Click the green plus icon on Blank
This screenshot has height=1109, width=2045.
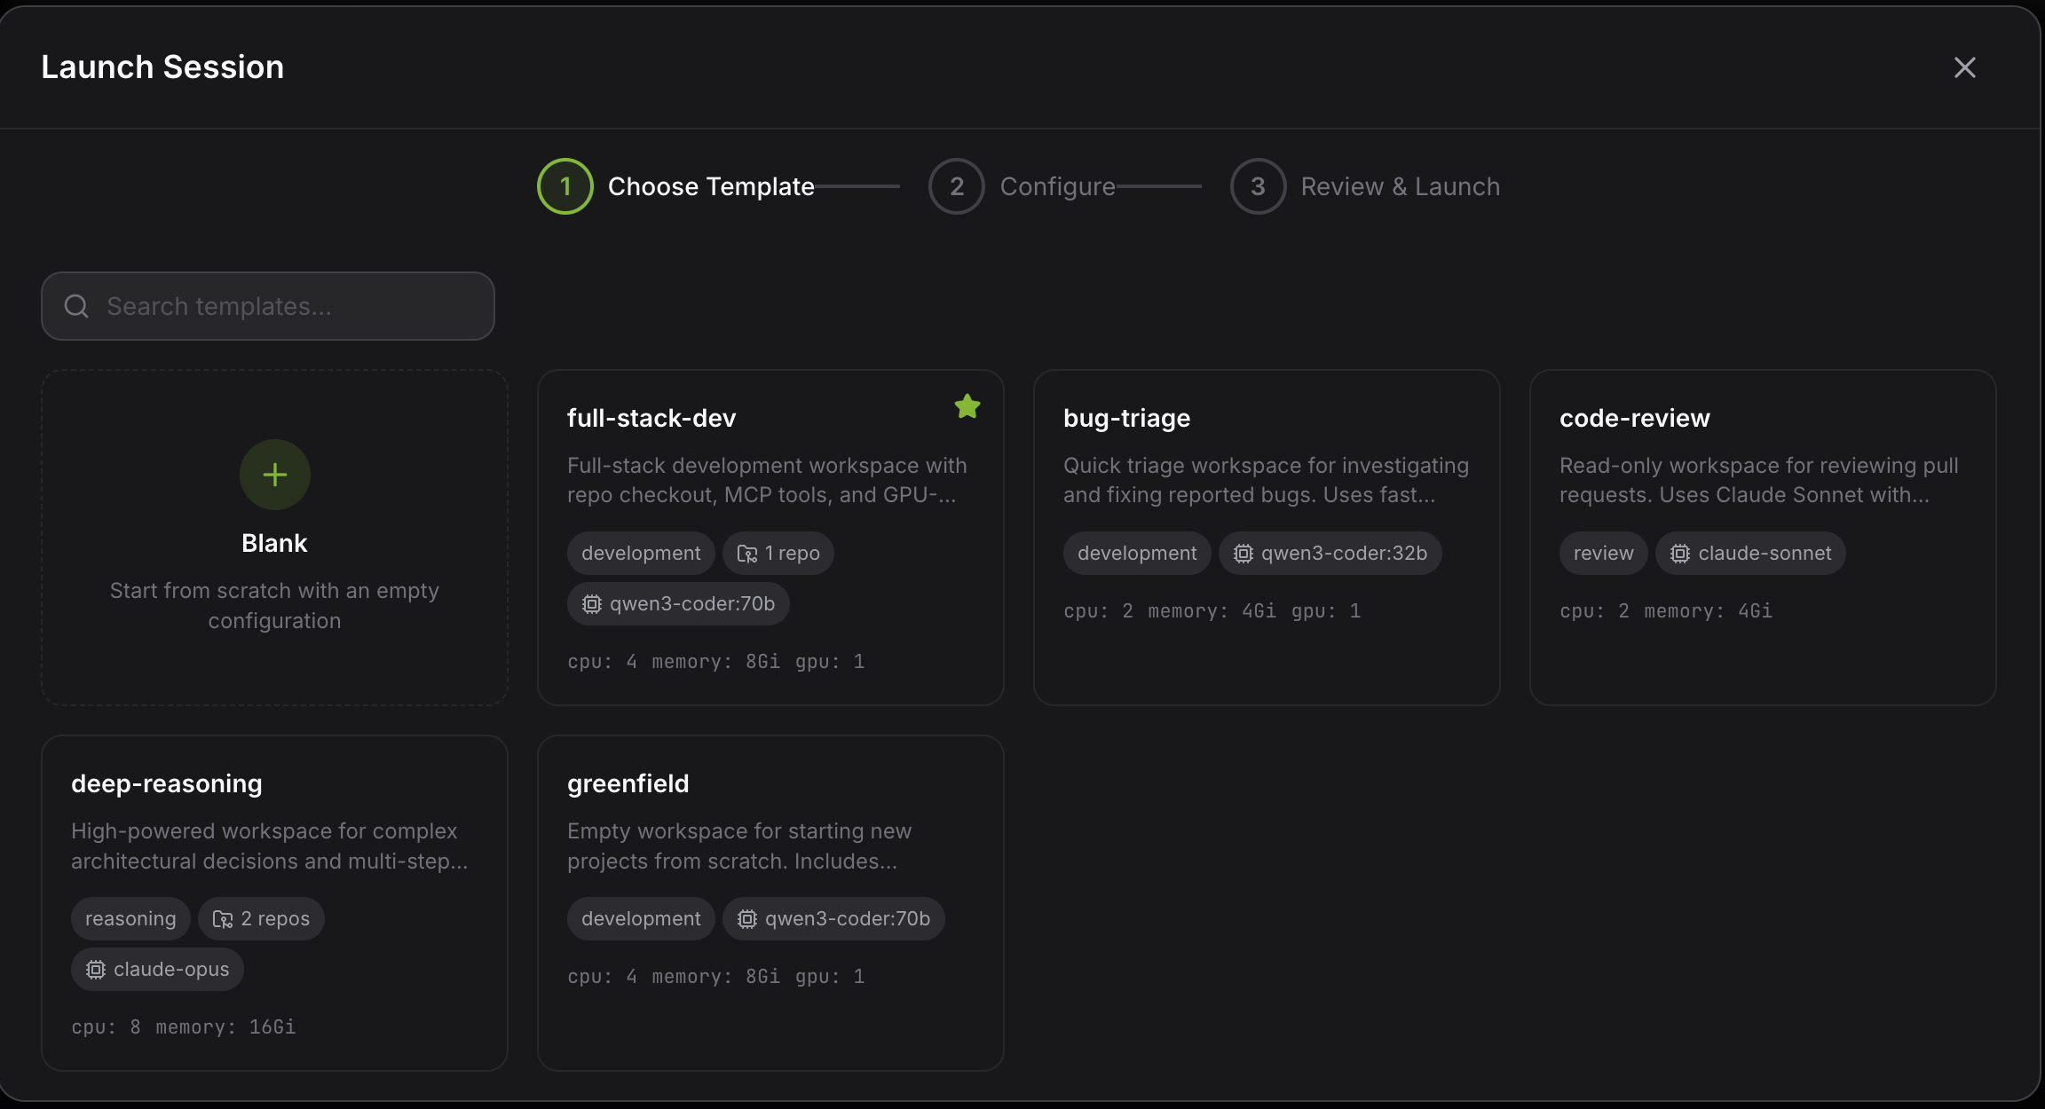pyautogui.click(x=274, y=475)
